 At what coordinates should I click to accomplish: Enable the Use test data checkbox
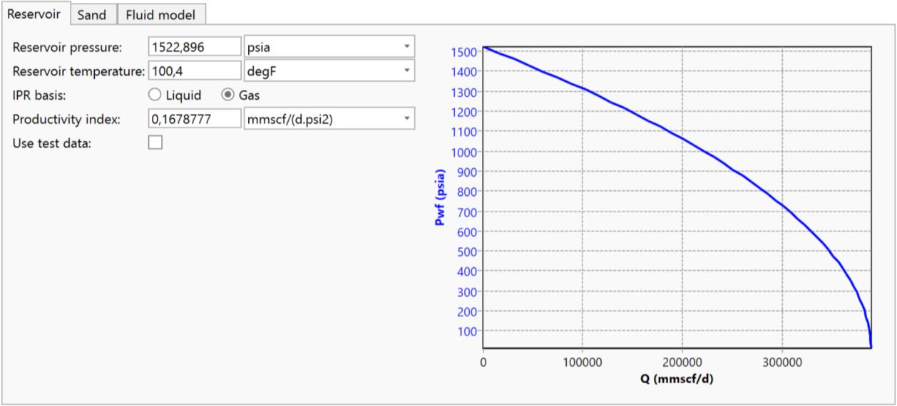(x=155, y=143)
